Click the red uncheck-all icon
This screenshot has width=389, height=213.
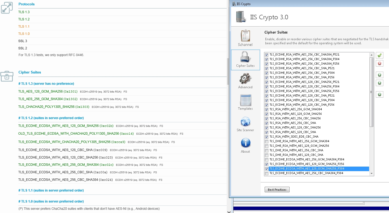pyautogui.click(x=379, y=63)
